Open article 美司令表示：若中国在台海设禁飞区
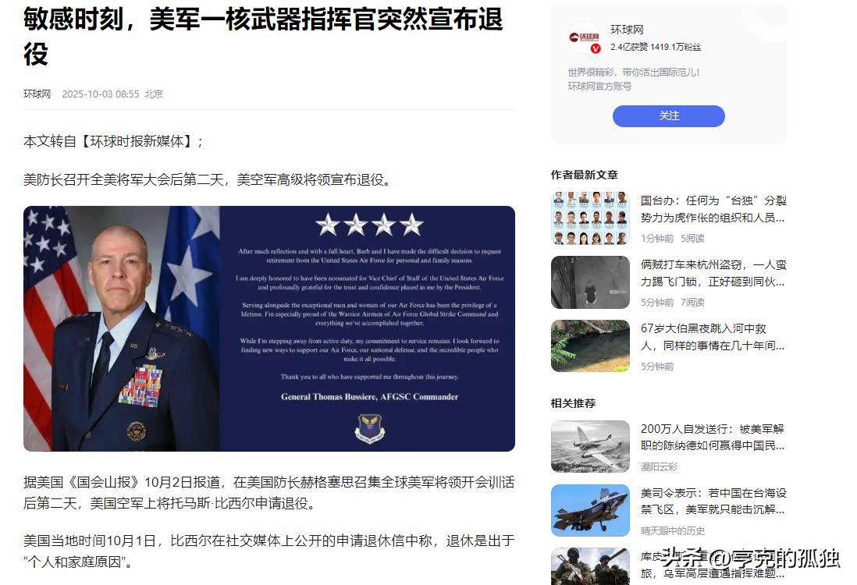This screenshot has height=585, width=857. click(713, 501)
